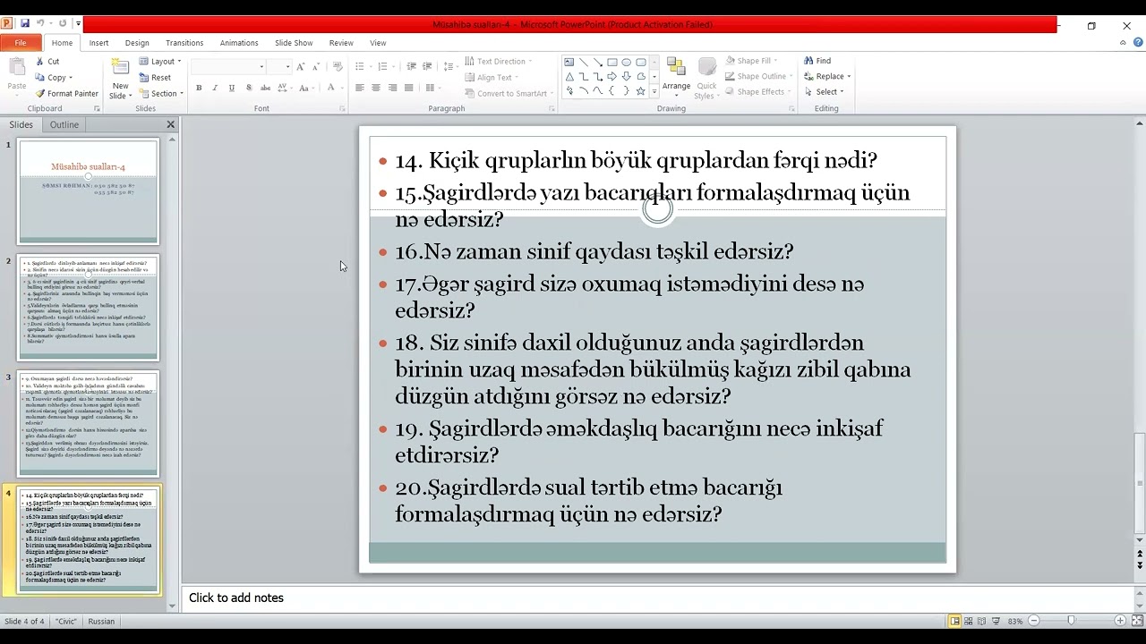Select the Rectangle shape in gallery
The height and width of the screenshot is (644, 1146).
click(612, 62)
